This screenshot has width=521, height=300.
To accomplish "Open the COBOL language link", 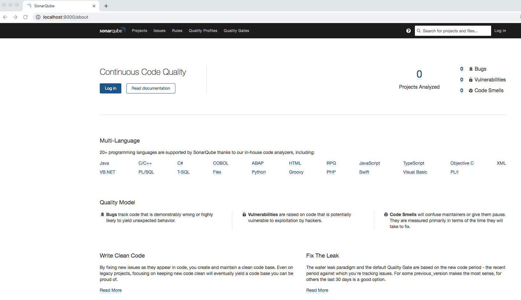I will click(221, 163).
